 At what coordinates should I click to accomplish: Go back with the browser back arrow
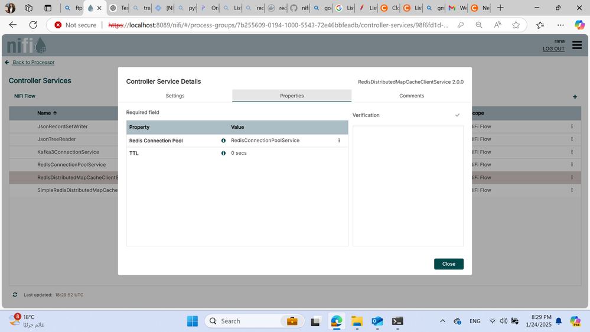[x=13, y=25]
